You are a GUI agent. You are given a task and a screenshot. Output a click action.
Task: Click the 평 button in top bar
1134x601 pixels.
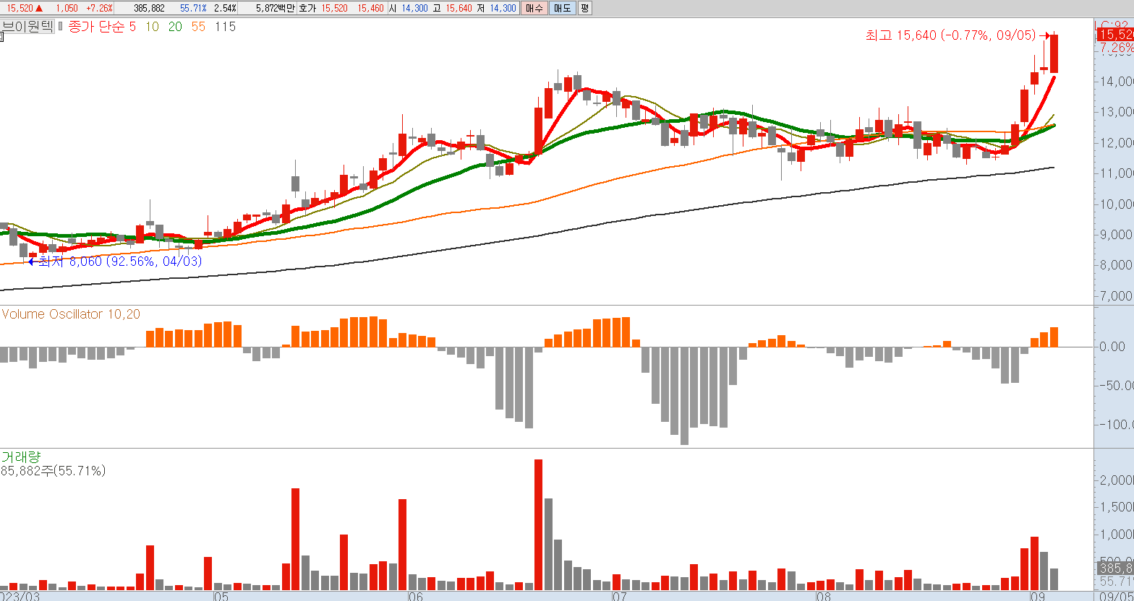coord(584,8)
